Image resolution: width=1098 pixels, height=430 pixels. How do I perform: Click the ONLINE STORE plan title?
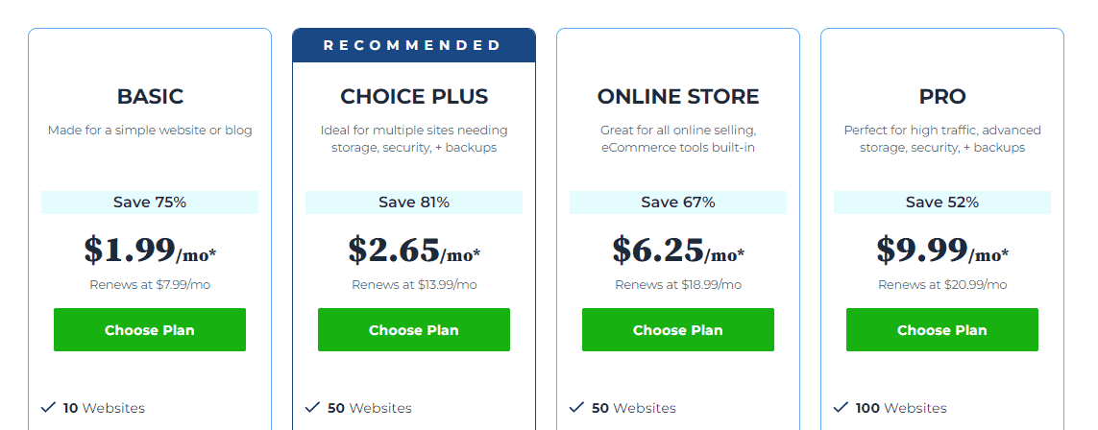[x=678, y=97]
